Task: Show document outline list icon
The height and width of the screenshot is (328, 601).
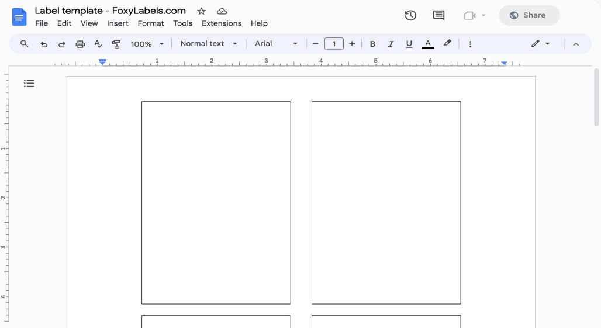Action: [x=29, y=83]
